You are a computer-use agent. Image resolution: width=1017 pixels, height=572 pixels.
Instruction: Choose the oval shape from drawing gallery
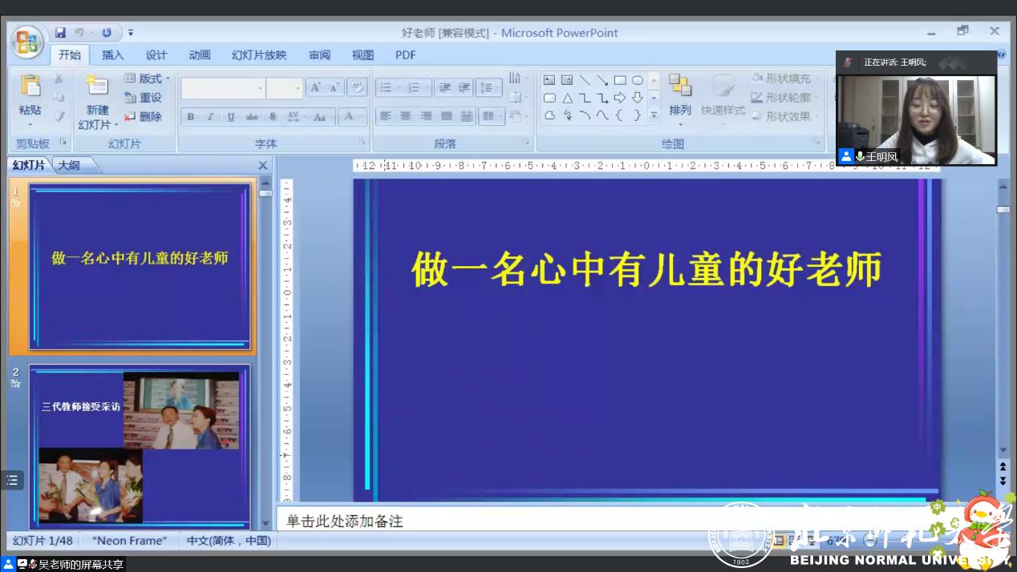coord(638,80)
